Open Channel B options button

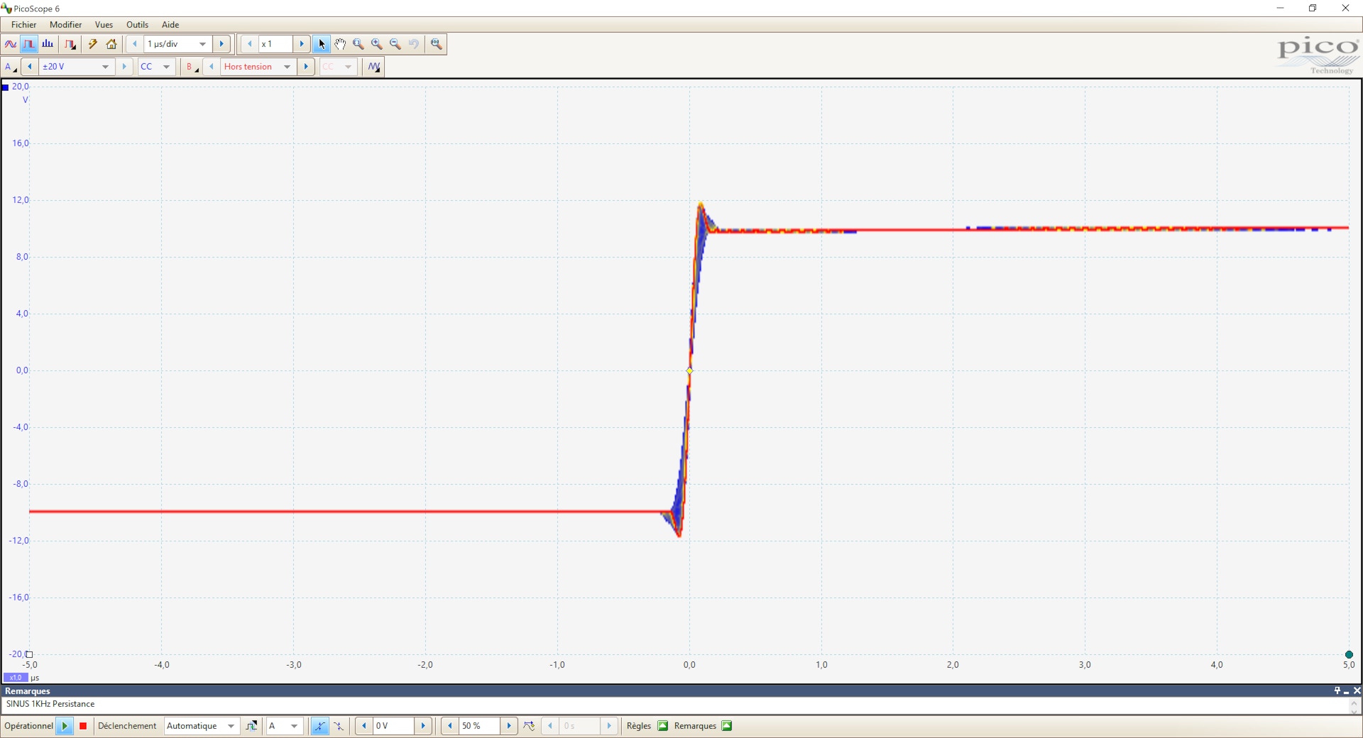click(x=192, y=67)
